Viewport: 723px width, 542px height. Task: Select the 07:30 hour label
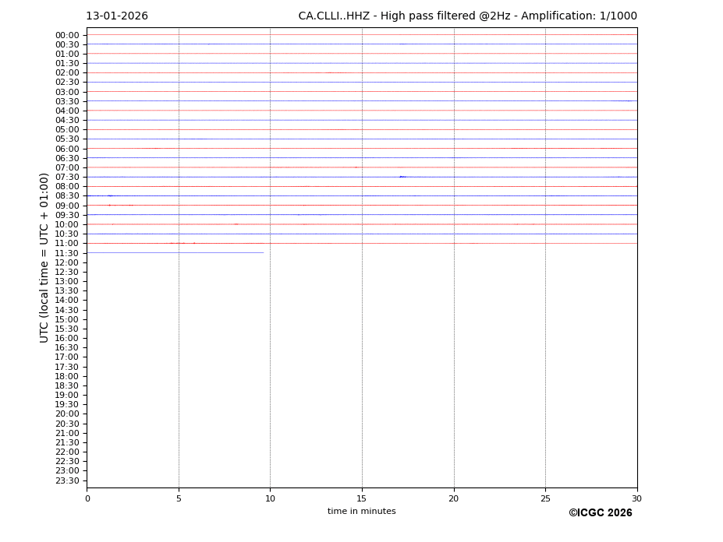coord(67,177)
